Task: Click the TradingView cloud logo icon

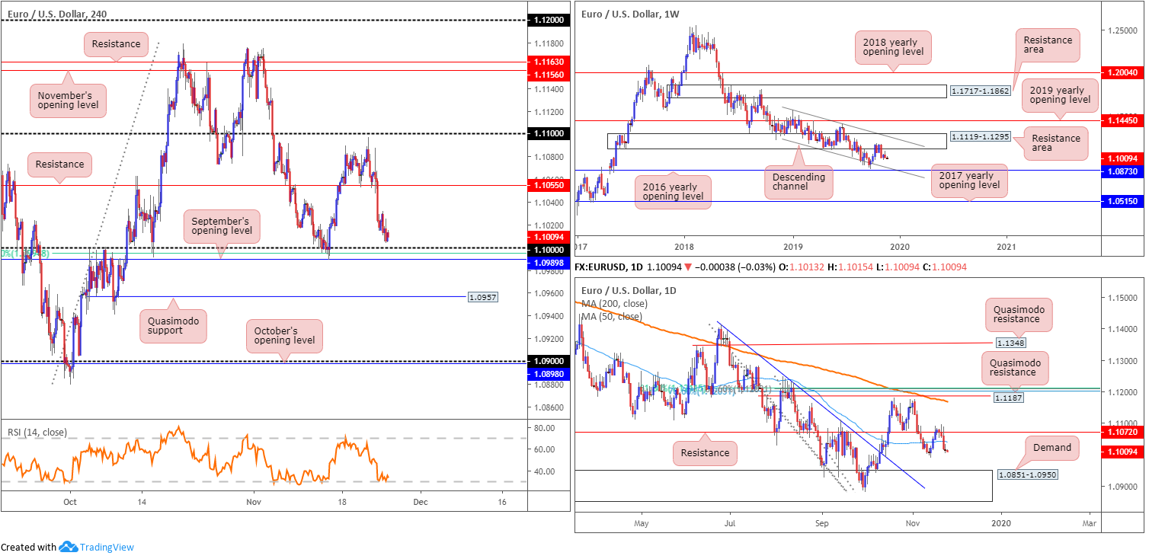Action: pos(69,547)
